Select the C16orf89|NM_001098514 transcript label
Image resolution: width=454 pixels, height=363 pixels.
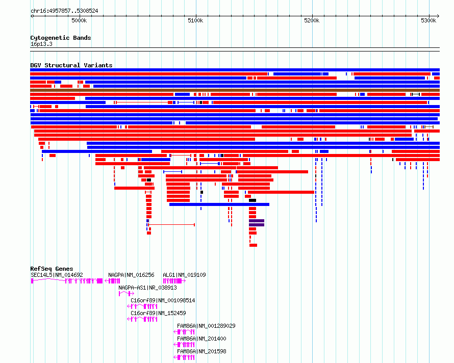click(163, 300)
